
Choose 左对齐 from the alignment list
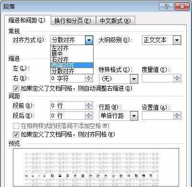[72, 48]
